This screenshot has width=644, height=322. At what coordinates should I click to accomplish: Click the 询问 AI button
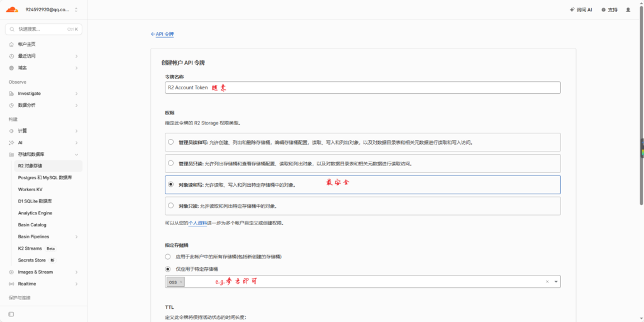tap(580, 9)
